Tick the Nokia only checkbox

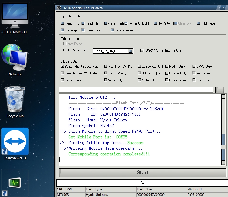106,80
